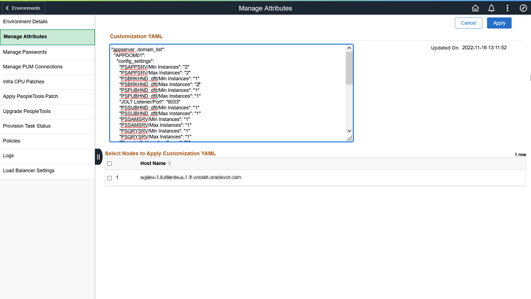
Task: Open the Manage Passwords page
Action: pos(25,52)
